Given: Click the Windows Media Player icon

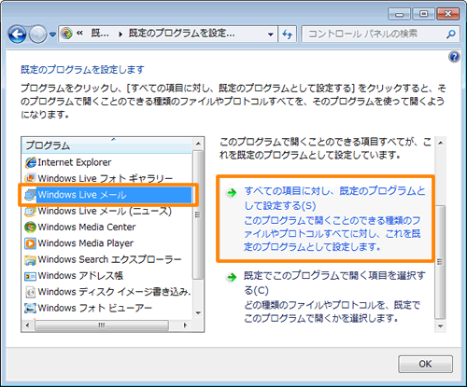Looking at the screenshot, I should click(30, 243).
